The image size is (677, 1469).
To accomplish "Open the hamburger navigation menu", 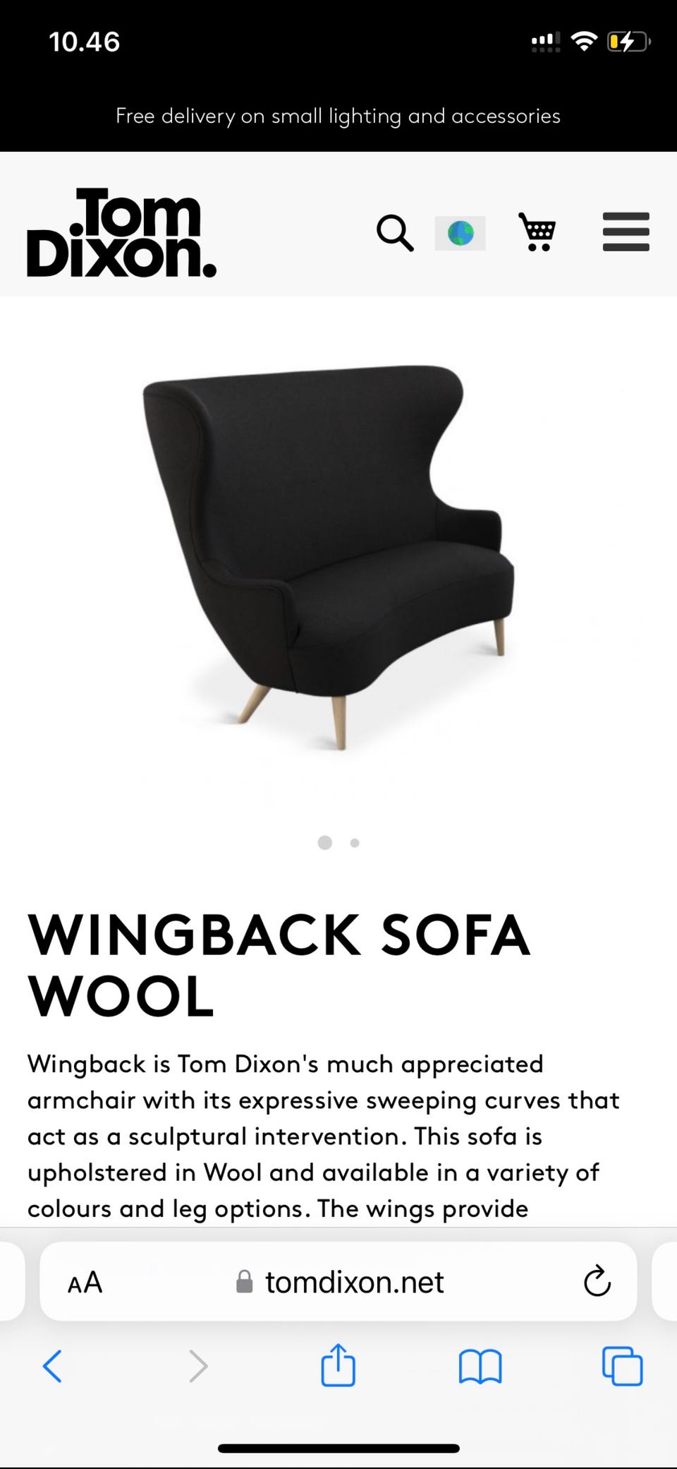I will (626, 232).
